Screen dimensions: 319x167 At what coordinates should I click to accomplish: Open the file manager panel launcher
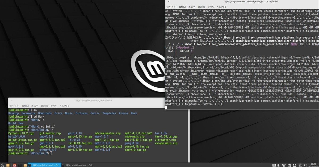[x=25, y=165]
